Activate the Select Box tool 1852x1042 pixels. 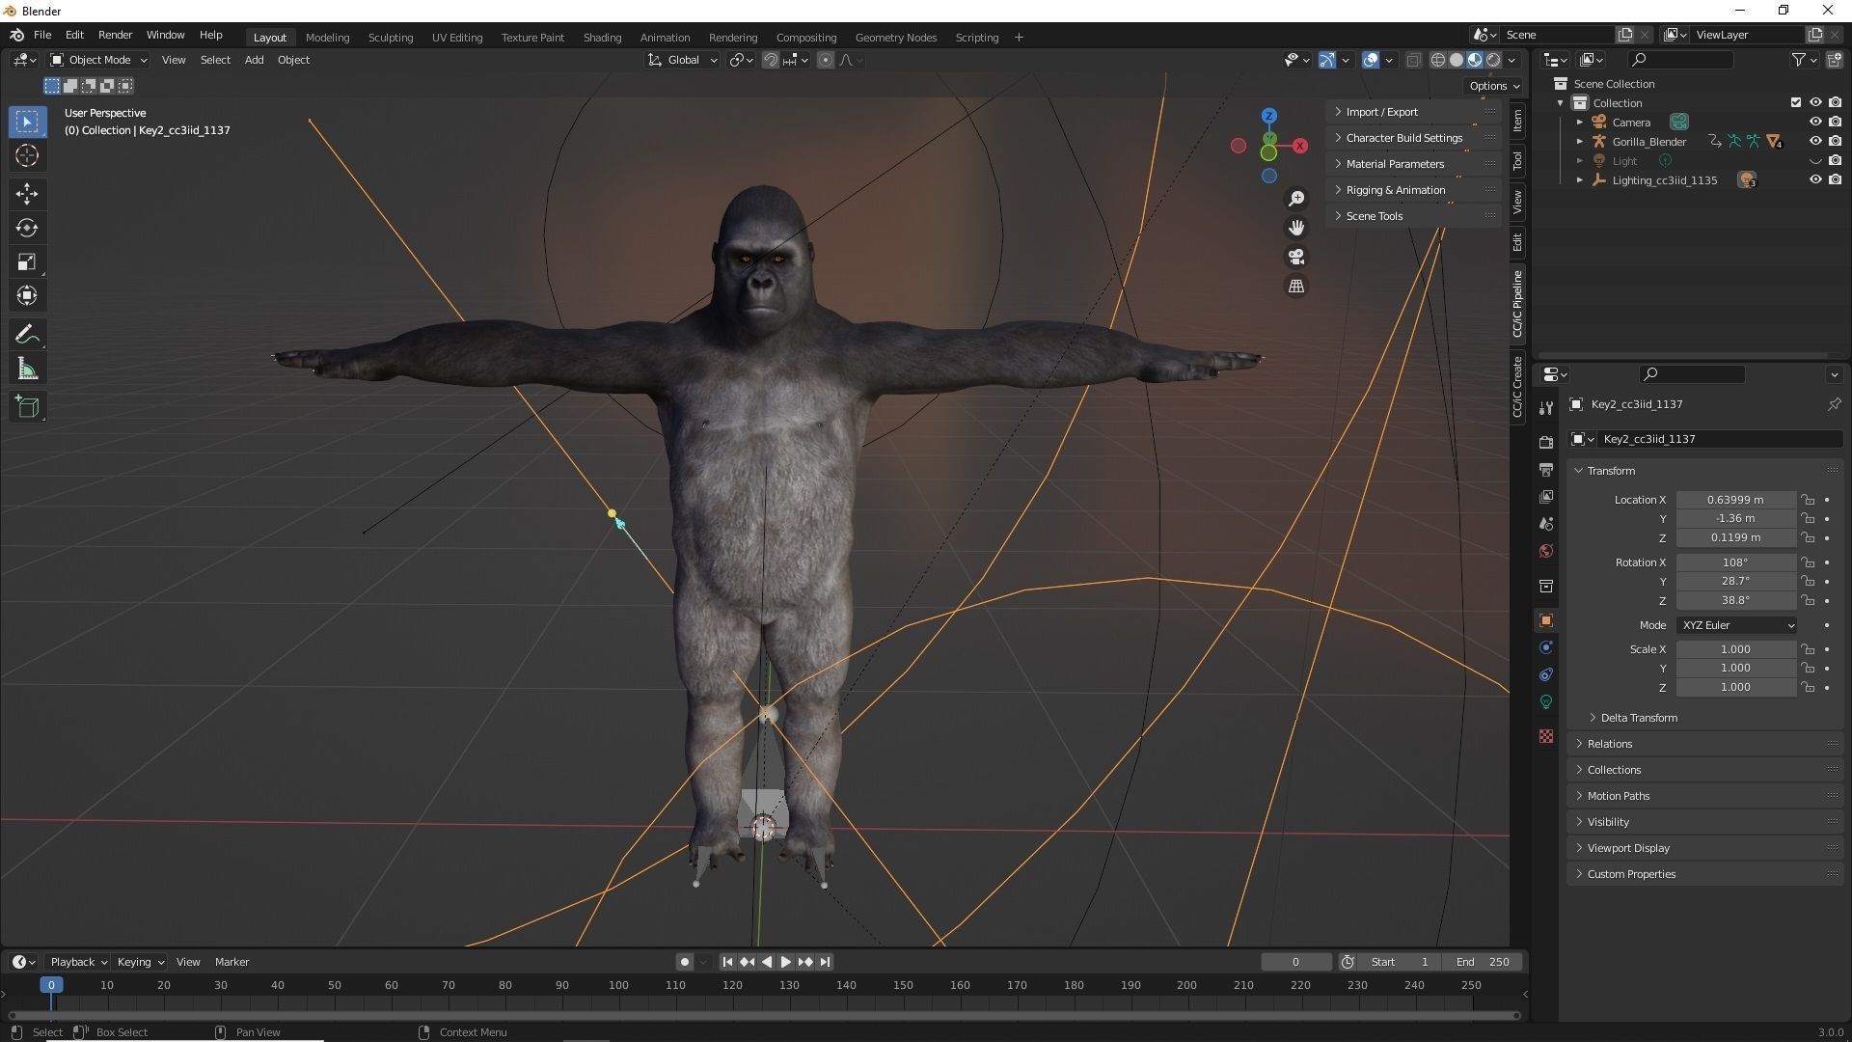27,122
